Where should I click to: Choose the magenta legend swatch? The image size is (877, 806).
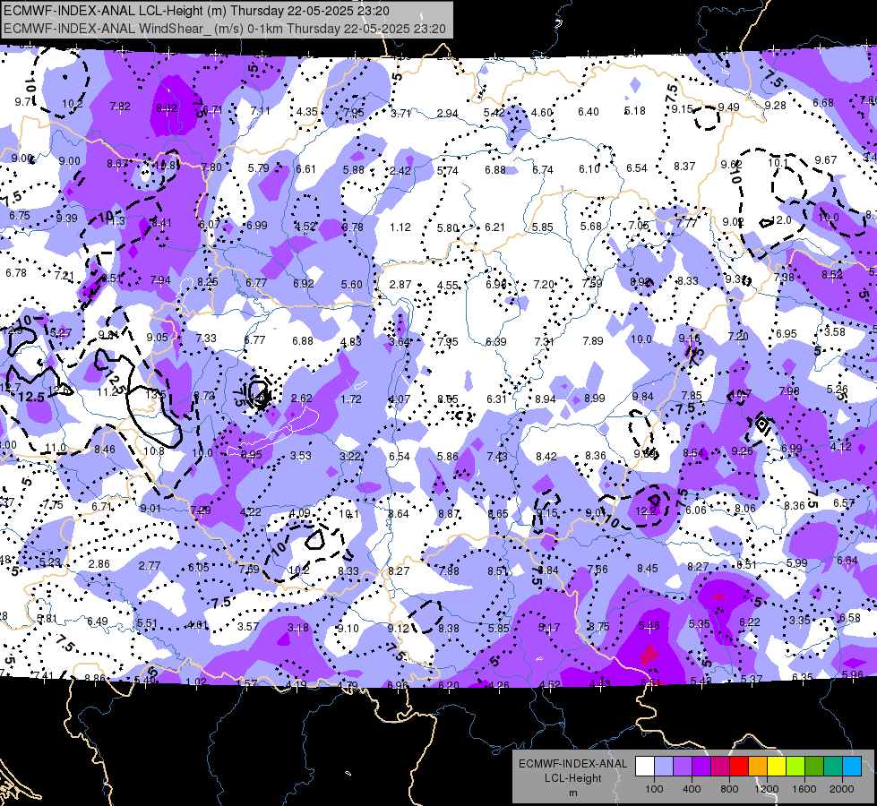click(x=720, y=766)
